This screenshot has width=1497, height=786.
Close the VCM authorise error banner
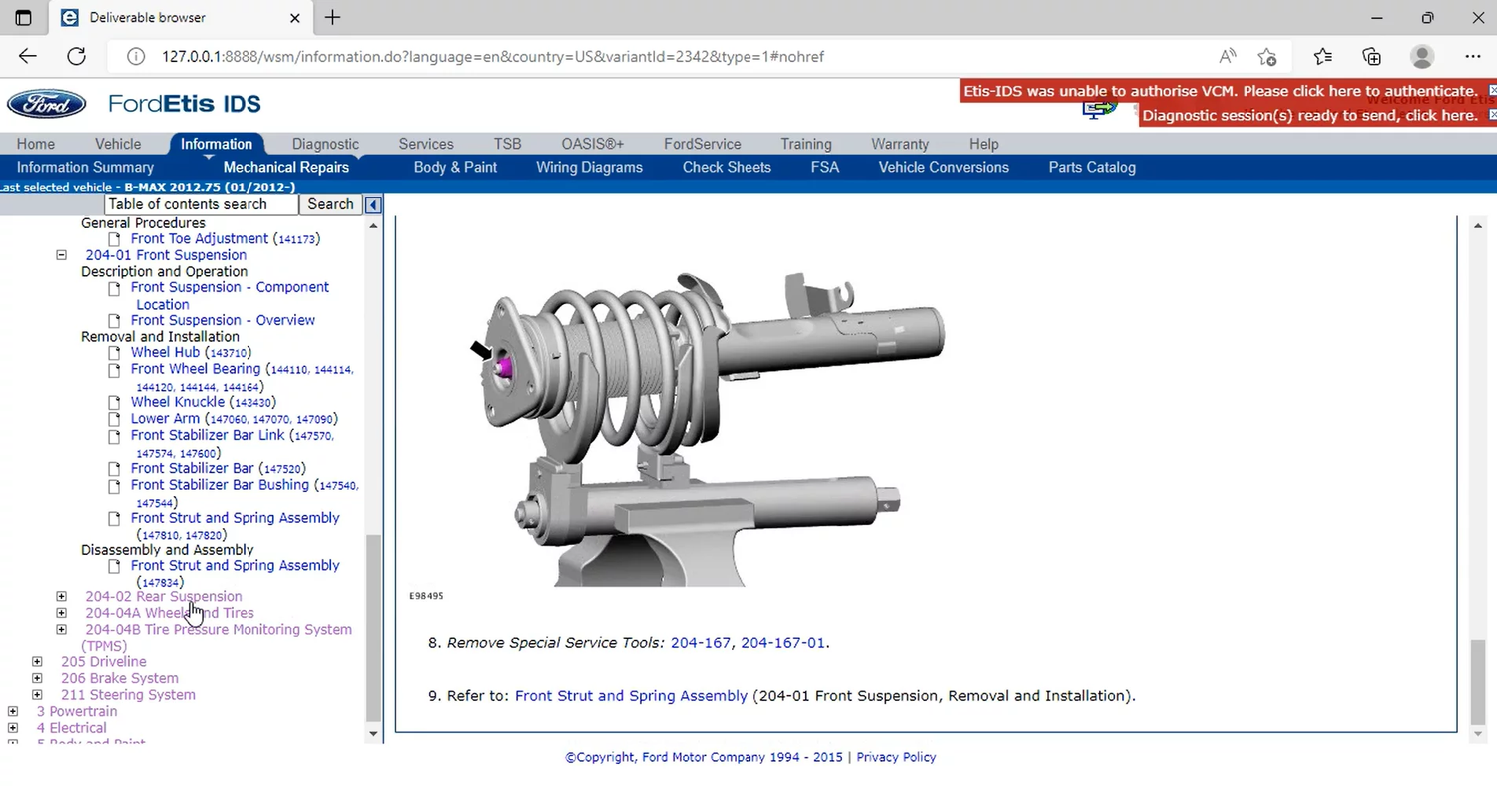tap(1492, 91)
